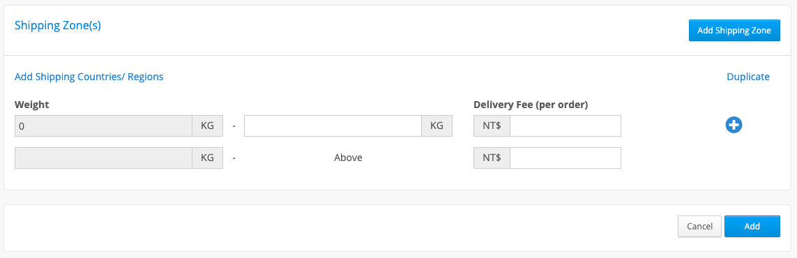Click the Add Shipping Zone button

[x=734, y=31]
